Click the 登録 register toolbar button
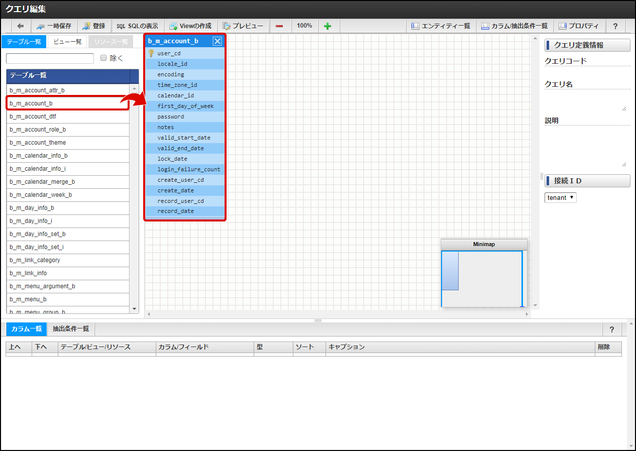The image size is (636, 451). (94, 26)
